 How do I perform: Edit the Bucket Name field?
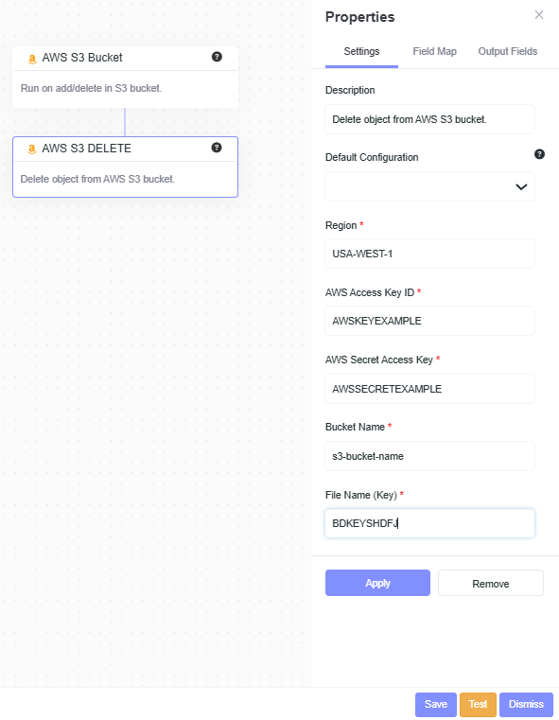pyautogui.click(x=429, y=456)
